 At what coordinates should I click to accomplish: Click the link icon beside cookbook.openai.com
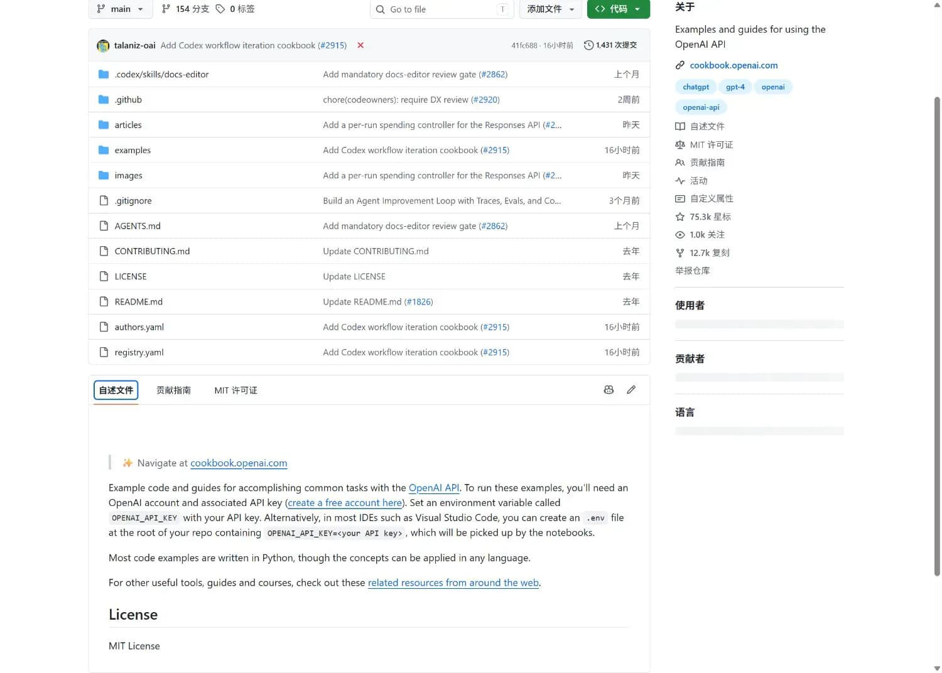680,65
